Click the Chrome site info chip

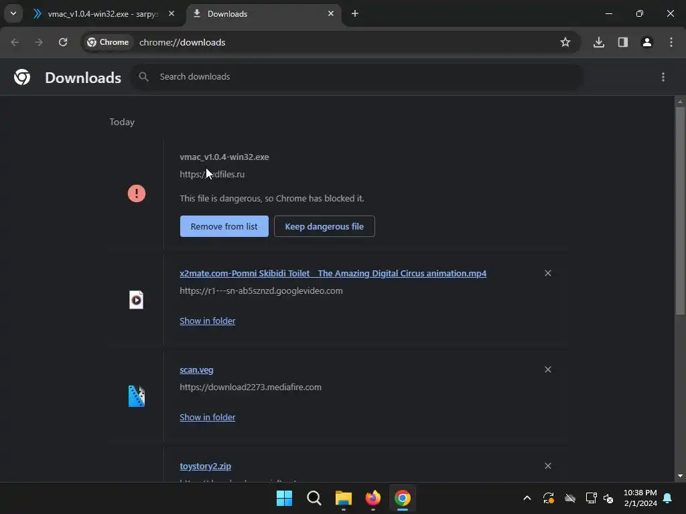[108, 42]
